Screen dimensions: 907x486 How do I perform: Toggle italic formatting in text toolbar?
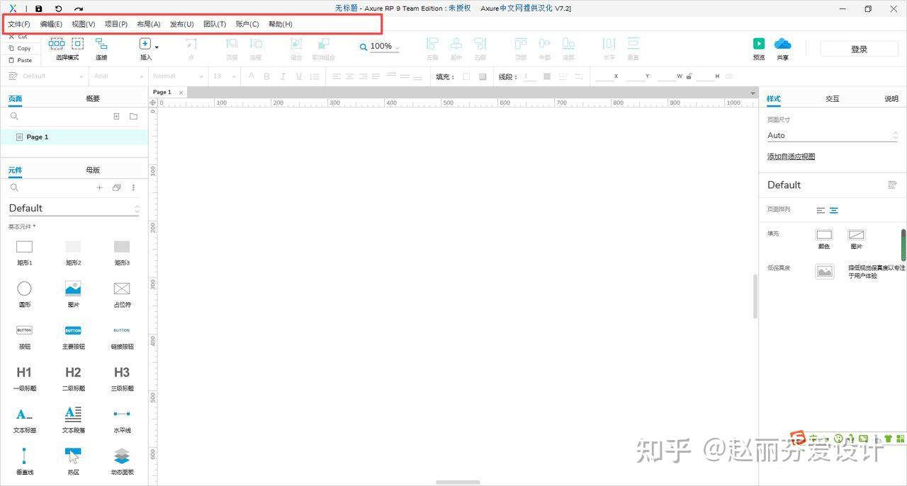282,76
